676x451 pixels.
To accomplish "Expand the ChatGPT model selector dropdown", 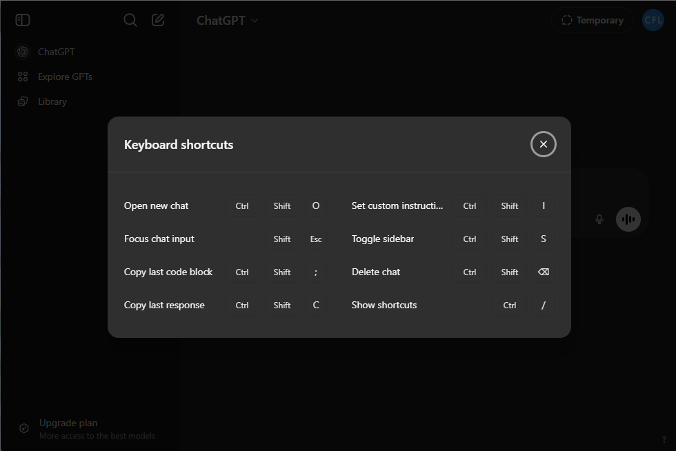I will pyautogui.click(x=227, y=21).
